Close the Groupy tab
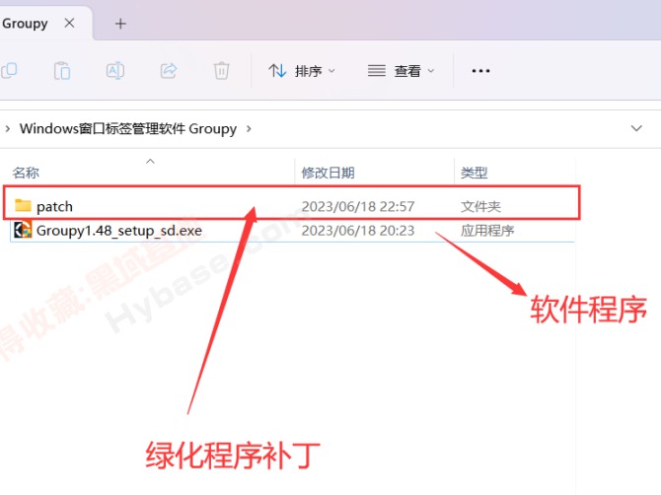Image resolution: width=661 pixels, height=495 pixels. point(70,23)
